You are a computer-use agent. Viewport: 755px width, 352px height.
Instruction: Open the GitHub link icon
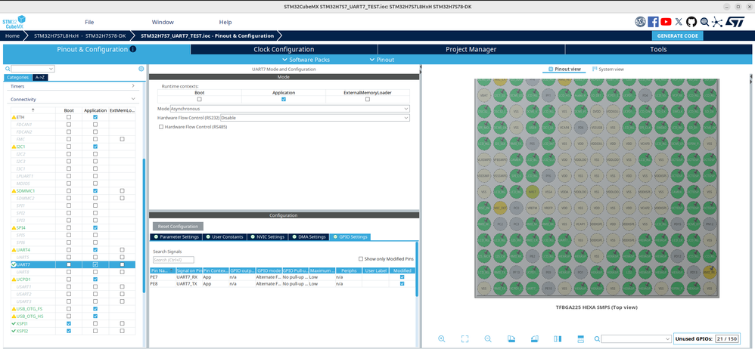pyautogui.click(x=691, y=22)
